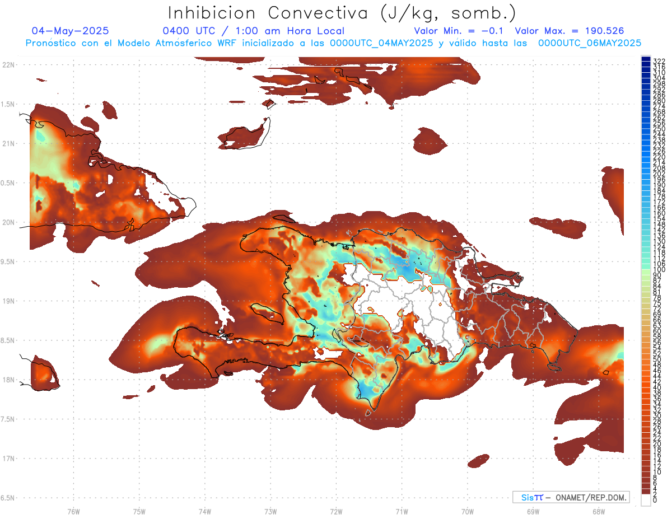Click the '0' value at the scale bottom

655,501
